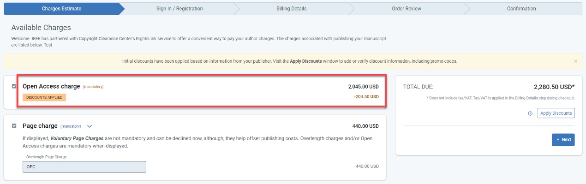Click the -204.50 USD discount amount
Image resolution: width=586 pixels, height=184 pixels.
tap(366, 97)
